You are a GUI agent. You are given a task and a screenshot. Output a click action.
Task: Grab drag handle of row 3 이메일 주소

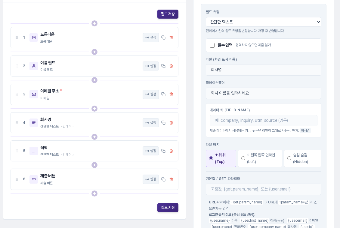click(17, 94)
